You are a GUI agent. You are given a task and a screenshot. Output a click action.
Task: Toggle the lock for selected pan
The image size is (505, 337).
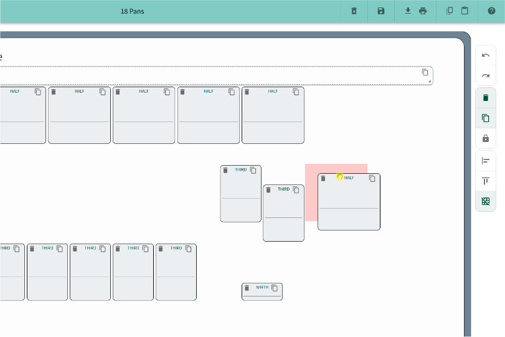point(486,138)
